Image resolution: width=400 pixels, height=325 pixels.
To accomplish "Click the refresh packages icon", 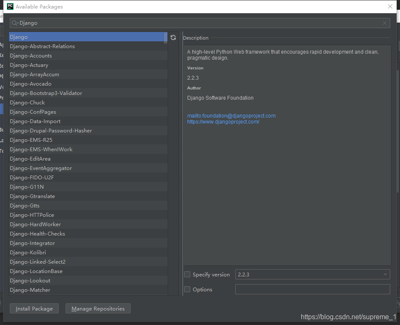I will (173, 37).
